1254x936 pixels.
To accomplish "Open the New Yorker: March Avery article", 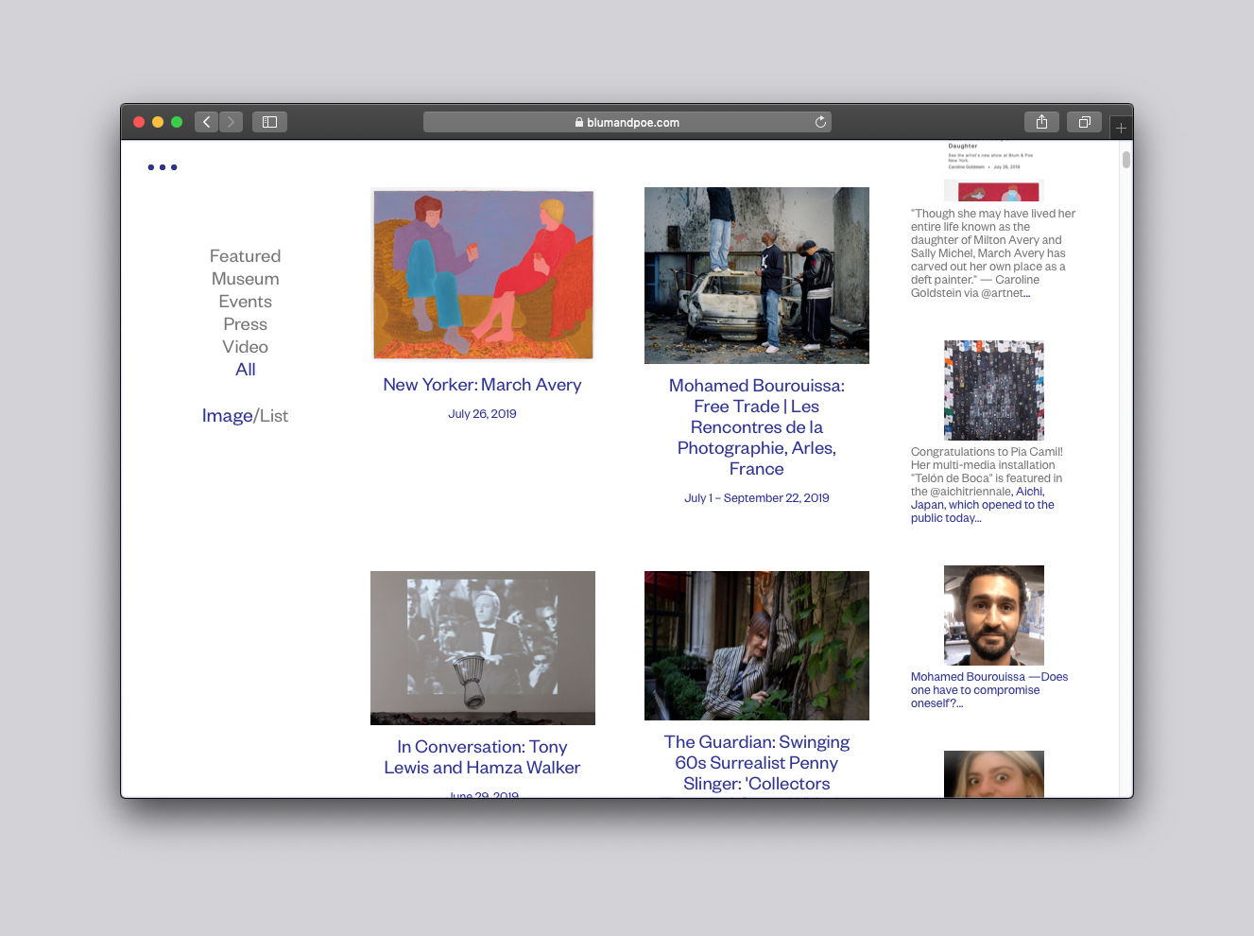I will [482, 385].
